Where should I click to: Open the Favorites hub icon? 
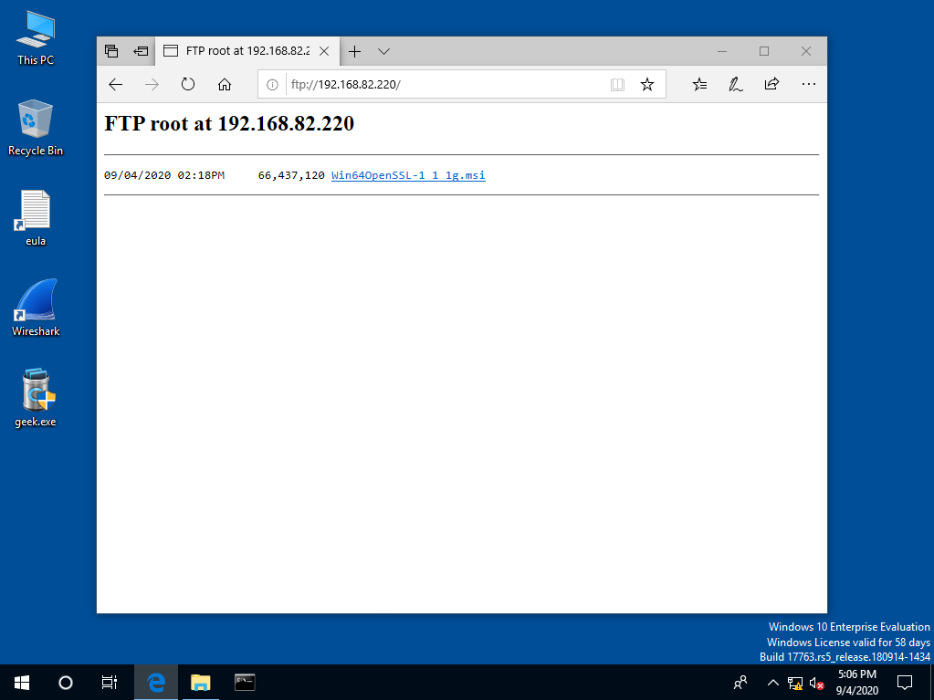(700, 85)
